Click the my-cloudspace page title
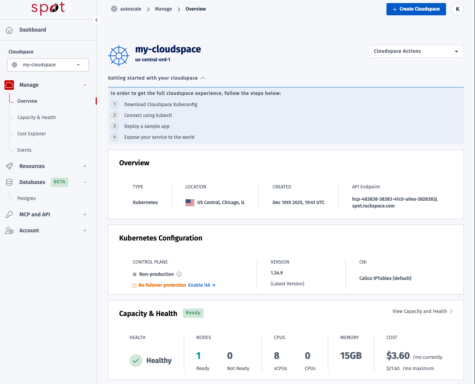Image resolution: width=475 pixels, height=384 pixels. 168,49
